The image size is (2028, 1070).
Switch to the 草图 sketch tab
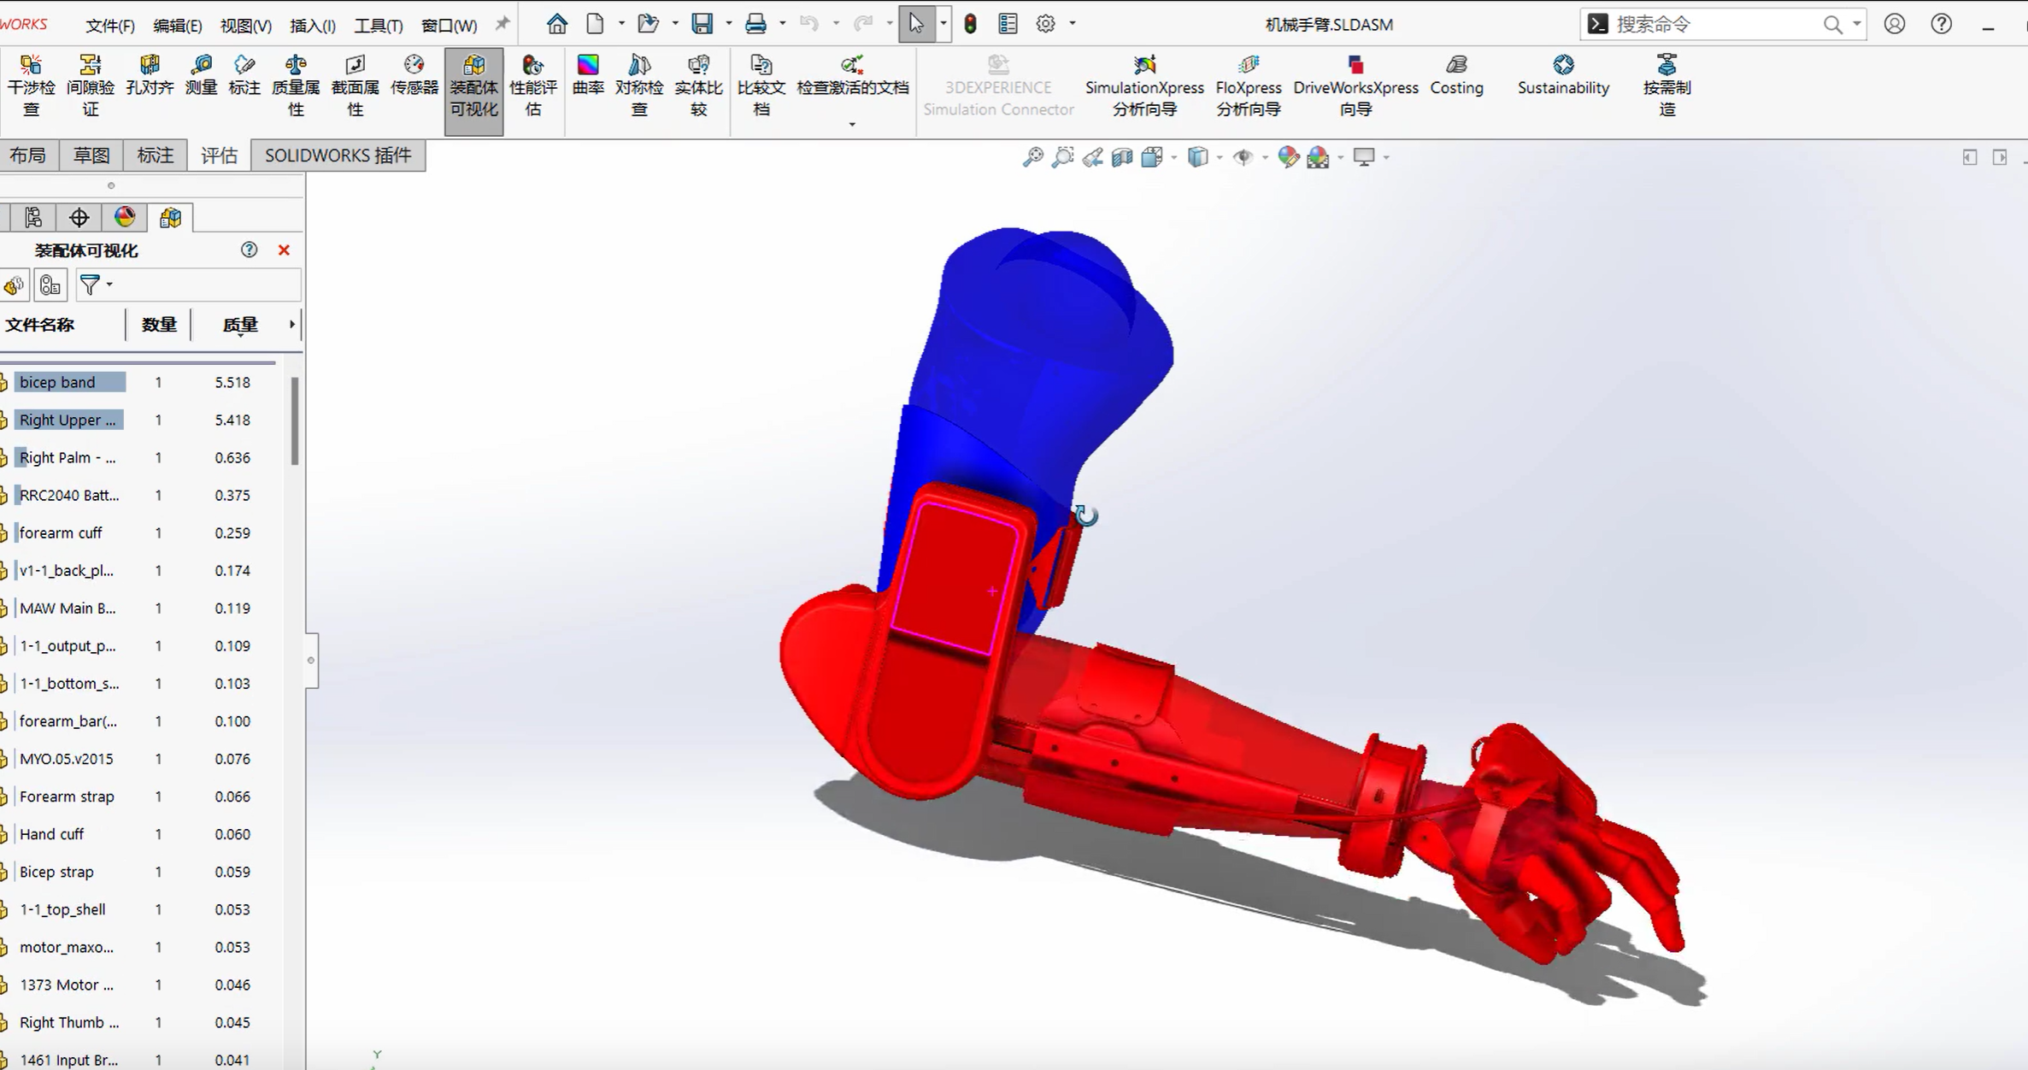point(91,156)
